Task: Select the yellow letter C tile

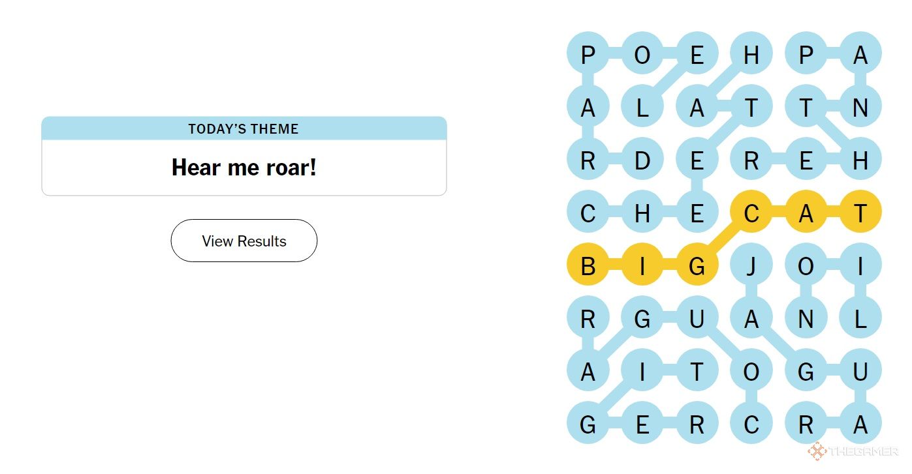Action: (751, 212)
